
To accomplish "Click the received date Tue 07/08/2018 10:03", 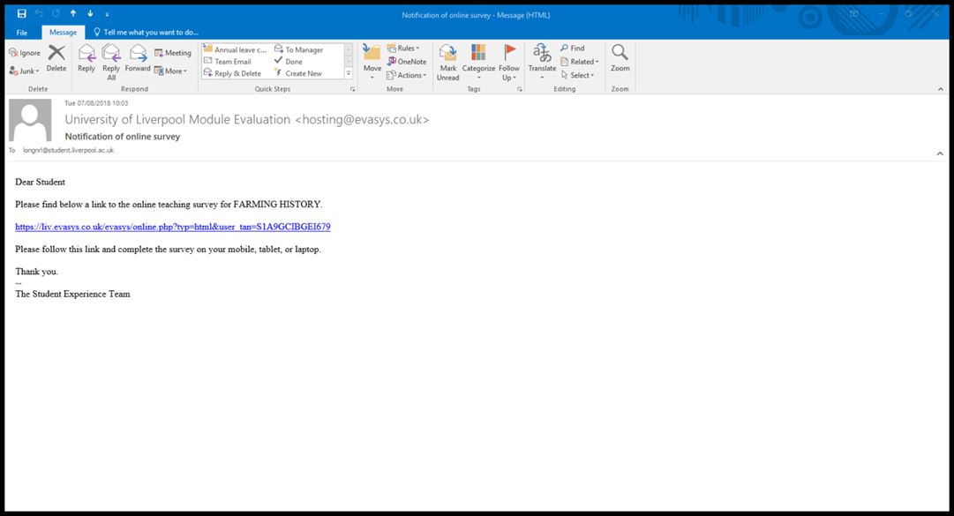I will coord(96,103).
